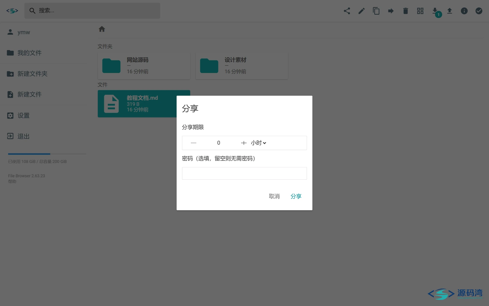Go to home breadcrumb icon
This screenshot has width=489, height=306.
point(102,29)
